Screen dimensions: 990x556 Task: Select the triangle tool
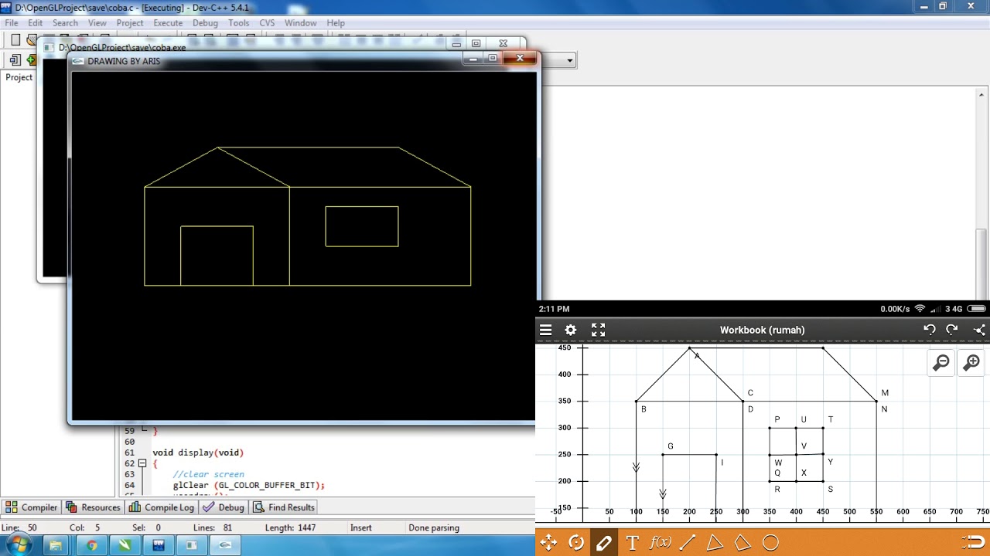(x=715, y=542)
